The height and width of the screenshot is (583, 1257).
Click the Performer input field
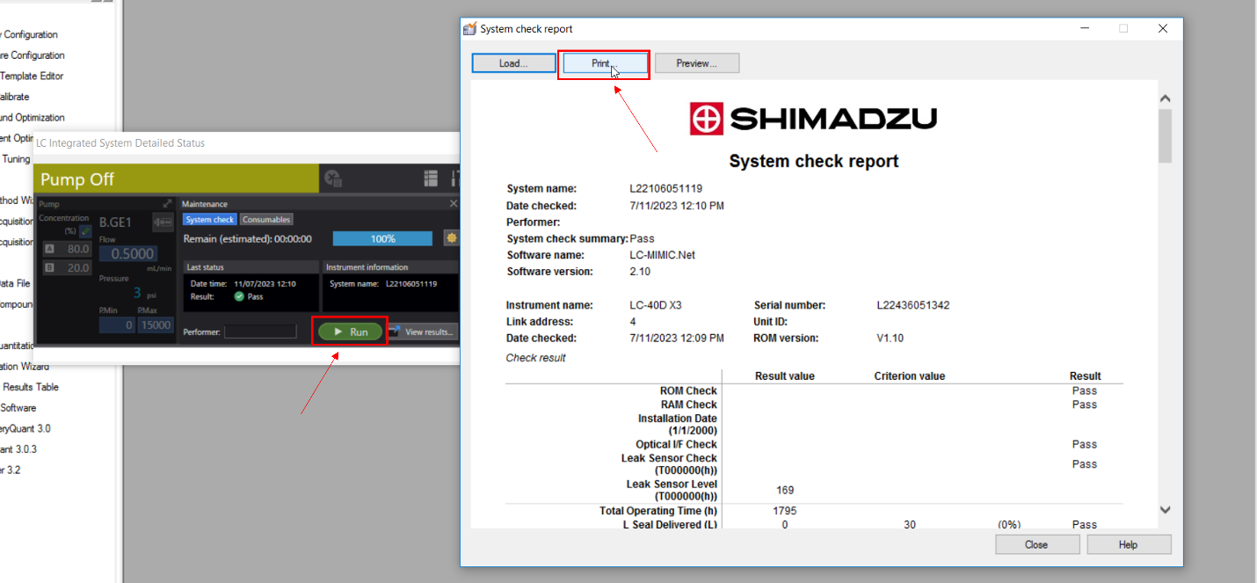260,332
